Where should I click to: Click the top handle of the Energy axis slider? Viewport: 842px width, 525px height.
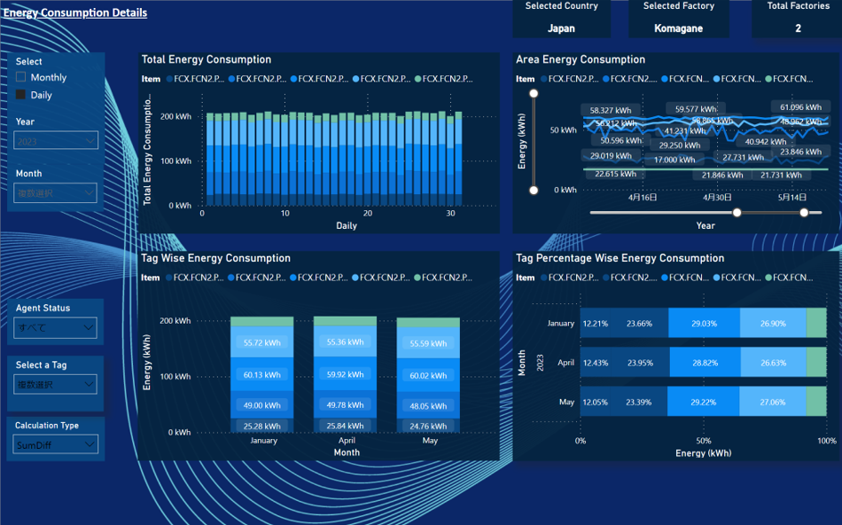tap(534, 91)
